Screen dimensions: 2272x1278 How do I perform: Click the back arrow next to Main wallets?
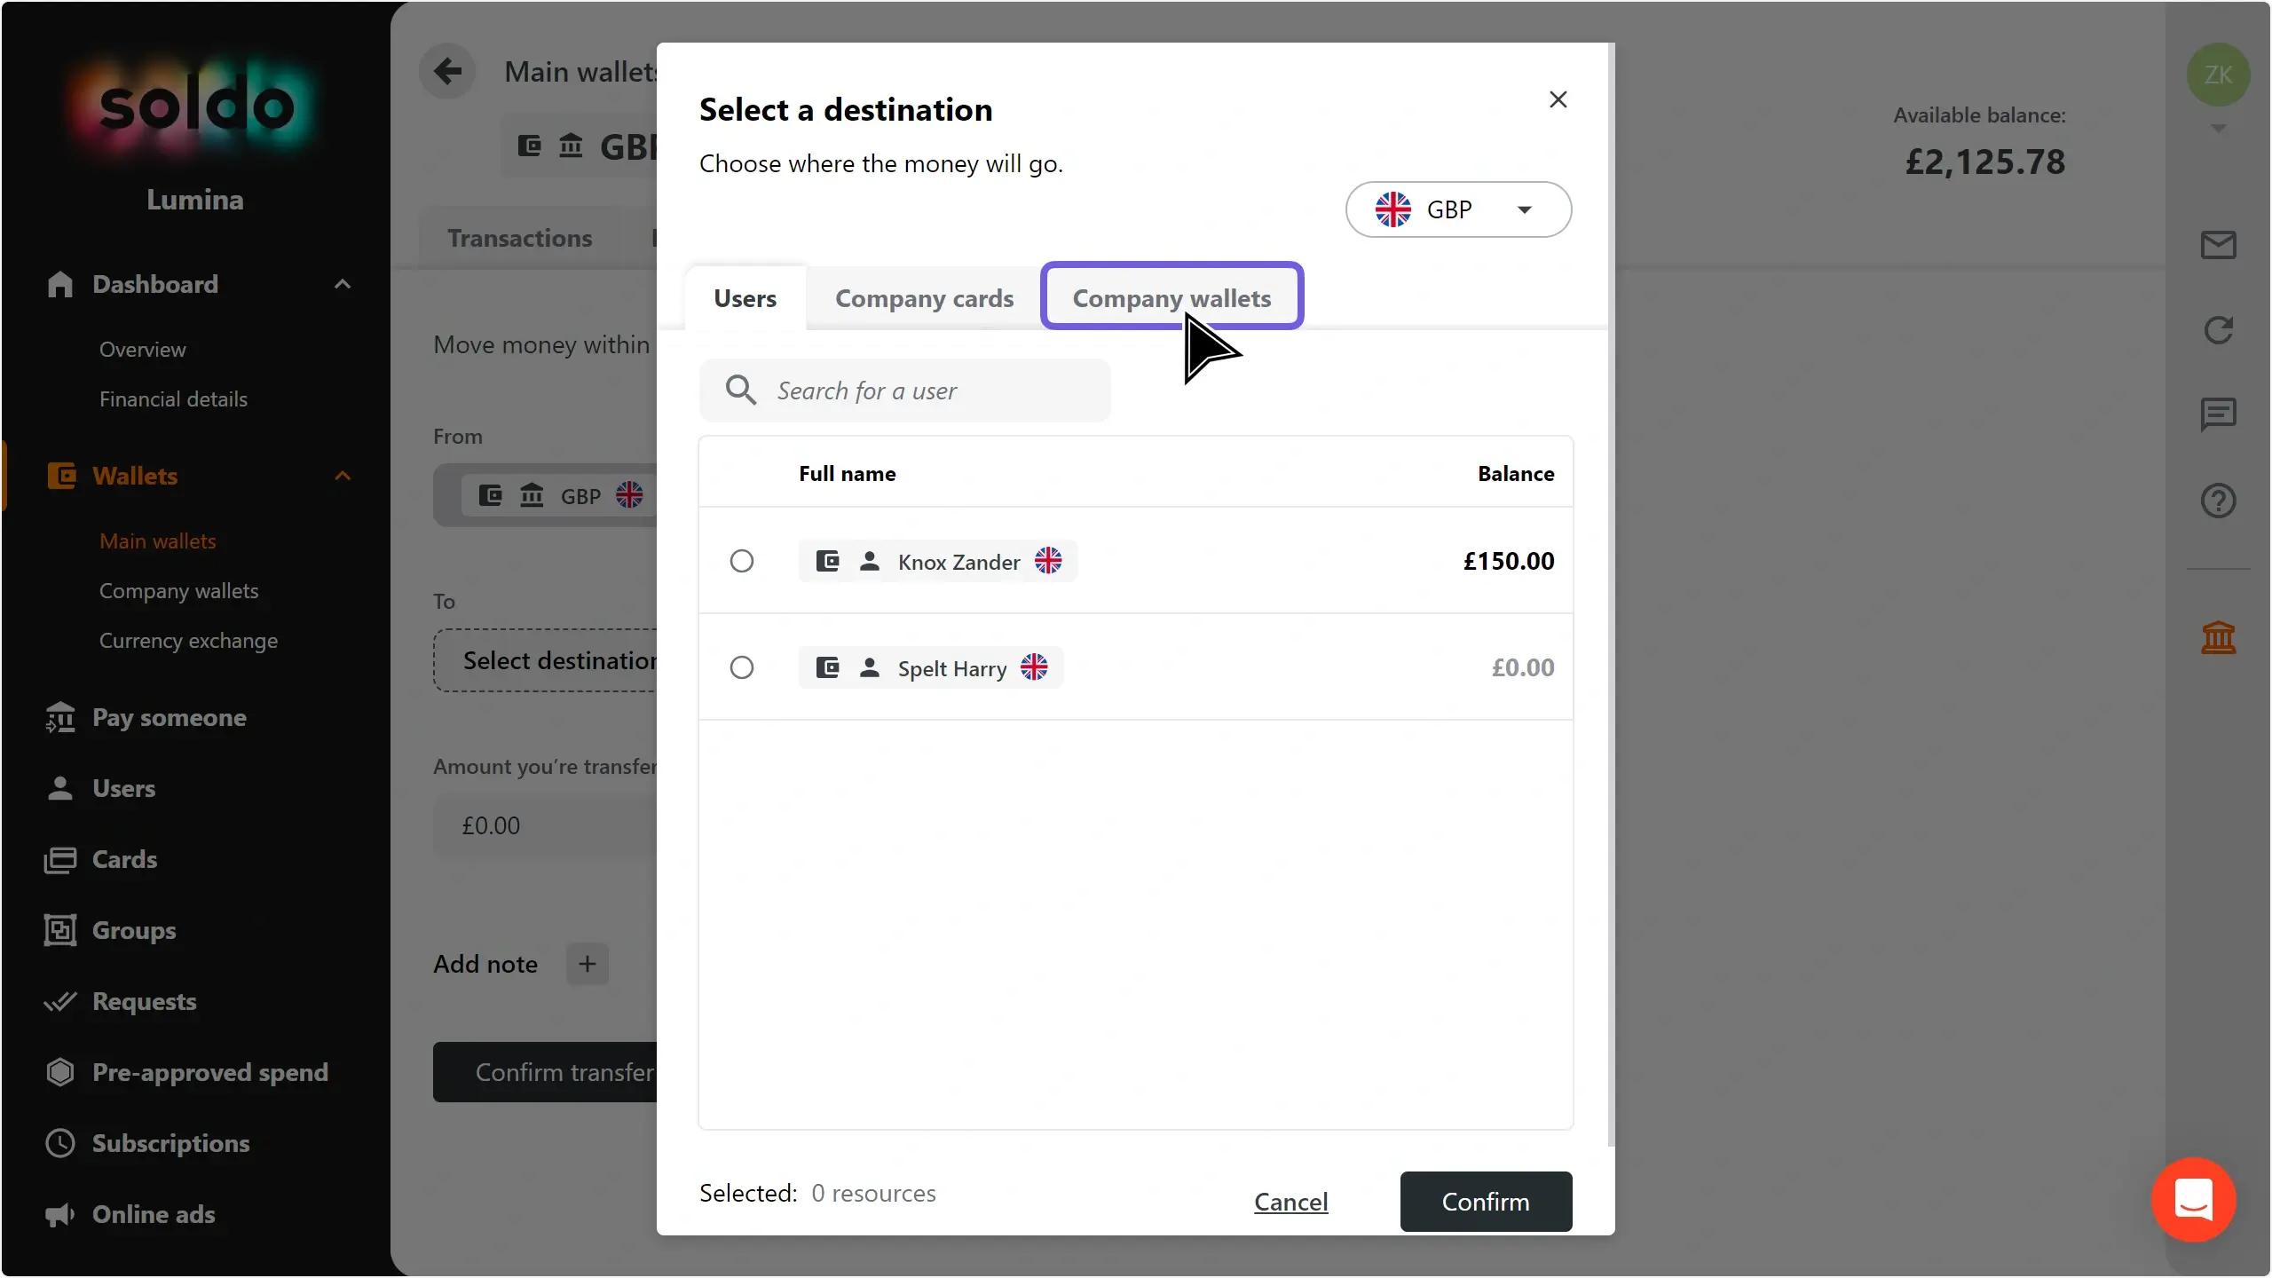(448, 71)
